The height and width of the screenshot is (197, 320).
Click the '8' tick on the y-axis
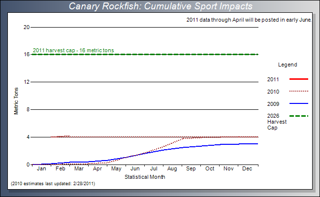pos(28,109)
